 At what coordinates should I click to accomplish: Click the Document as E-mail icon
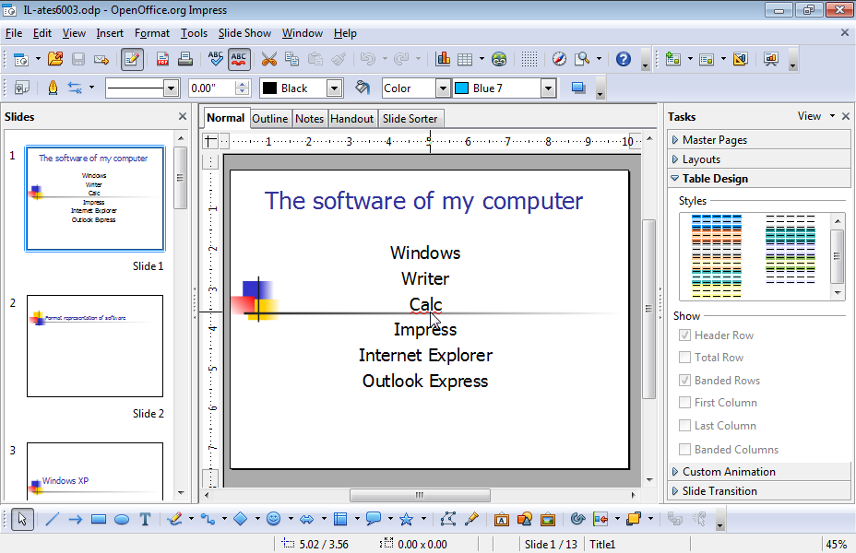(x=101, y=59)
